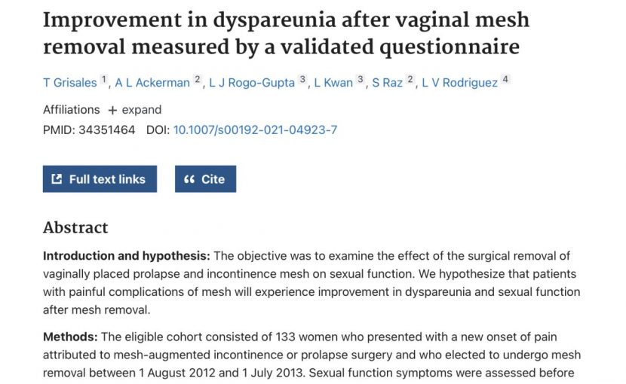This screenshot has height=384, width=626.
Task: Click affiliation superscript 3 after Kwan
Action: [361, 79]
